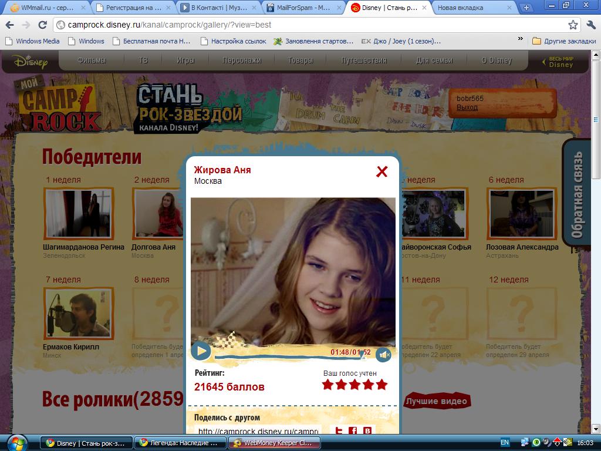
Task: Click the Disney logo
Action: 30,61
